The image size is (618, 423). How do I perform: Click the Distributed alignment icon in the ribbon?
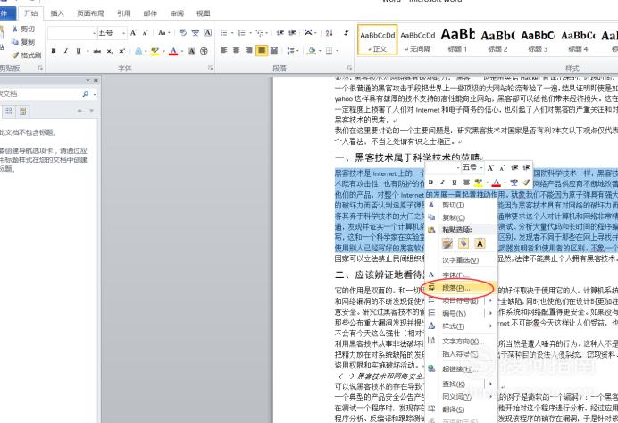click(x=274, y=50)
